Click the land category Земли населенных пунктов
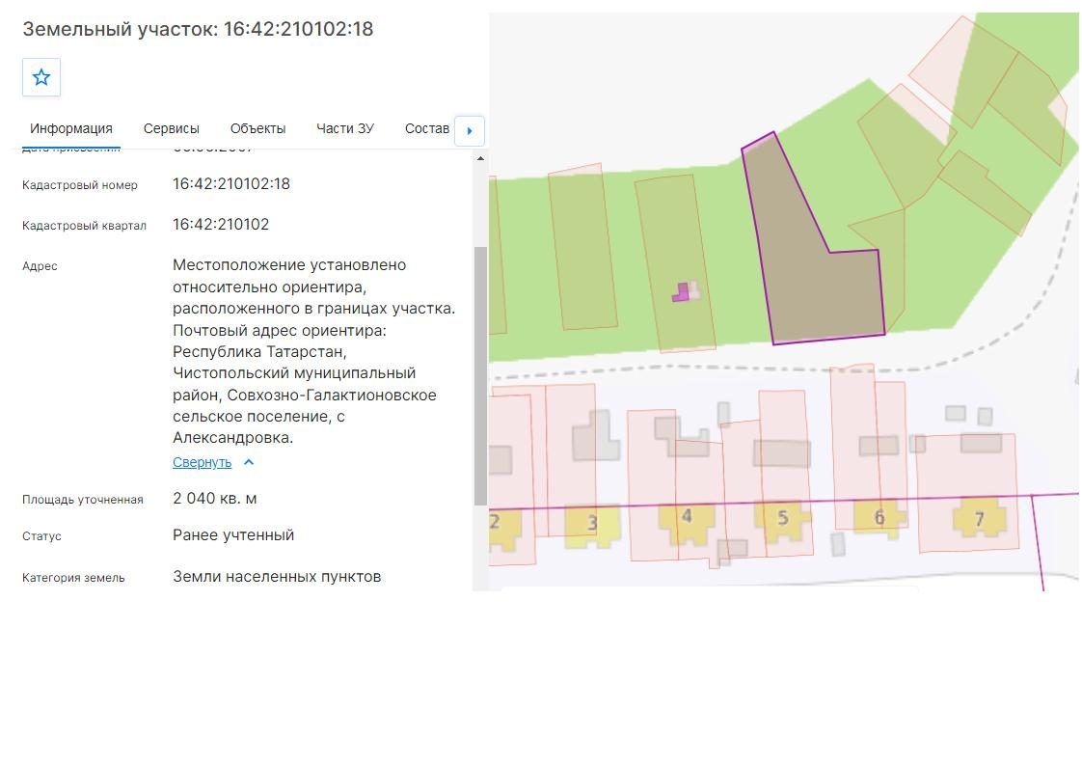Viewport: 1082px width, 765px height. [x=277, y=577]
